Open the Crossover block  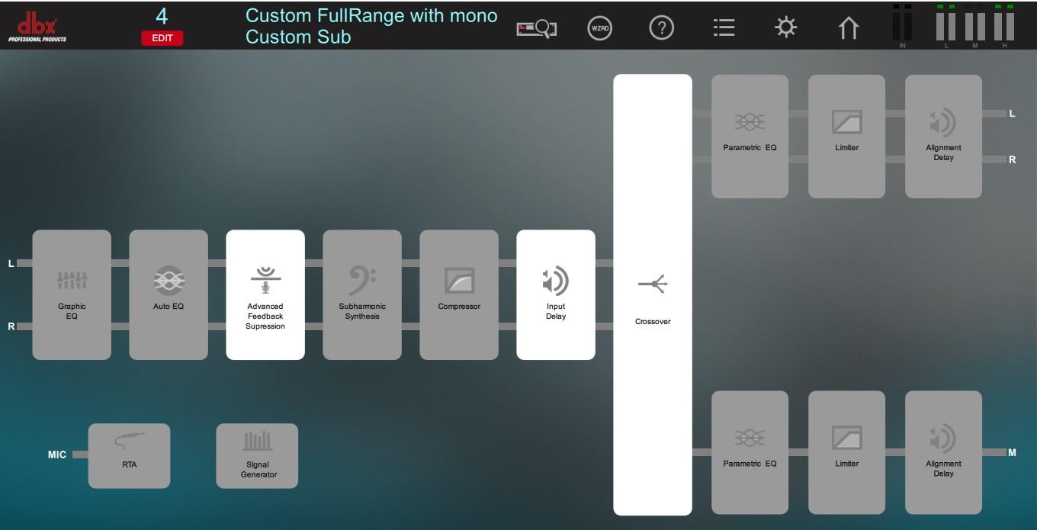click(653, 294)
